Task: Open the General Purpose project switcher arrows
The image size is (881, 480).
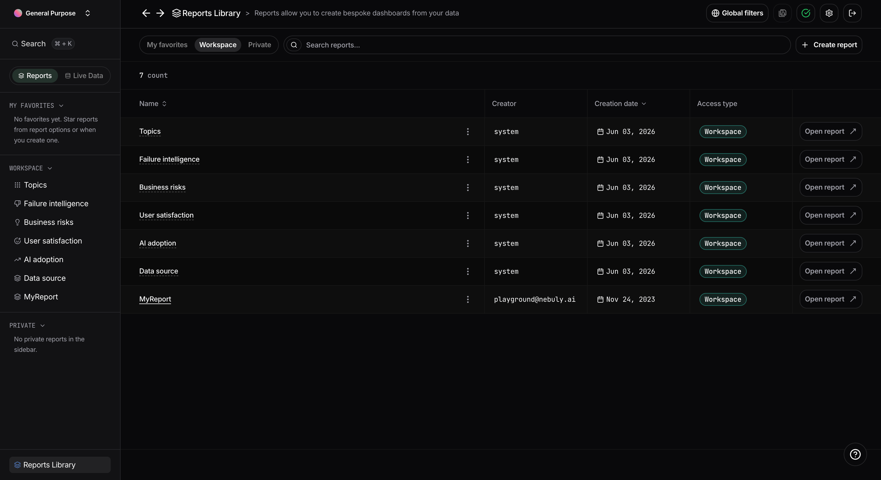Action: point(88,13)
